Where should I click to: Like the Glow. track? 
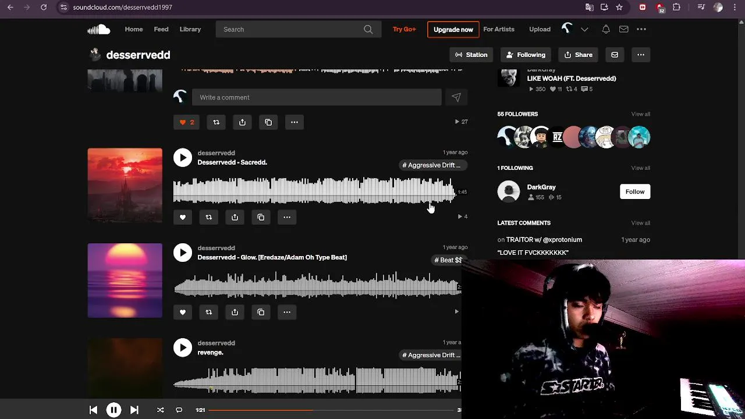click(x=183, y=312)
